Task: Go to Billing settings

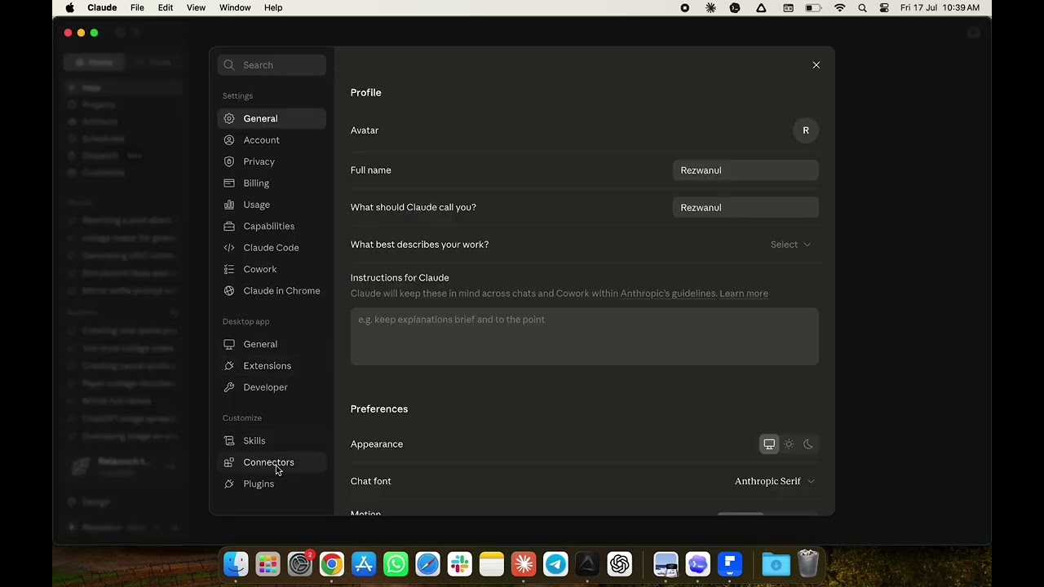Action: [x=272, y=183]
